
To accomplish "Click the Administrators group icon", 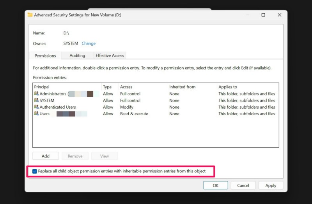I will (x=36, y=94).
